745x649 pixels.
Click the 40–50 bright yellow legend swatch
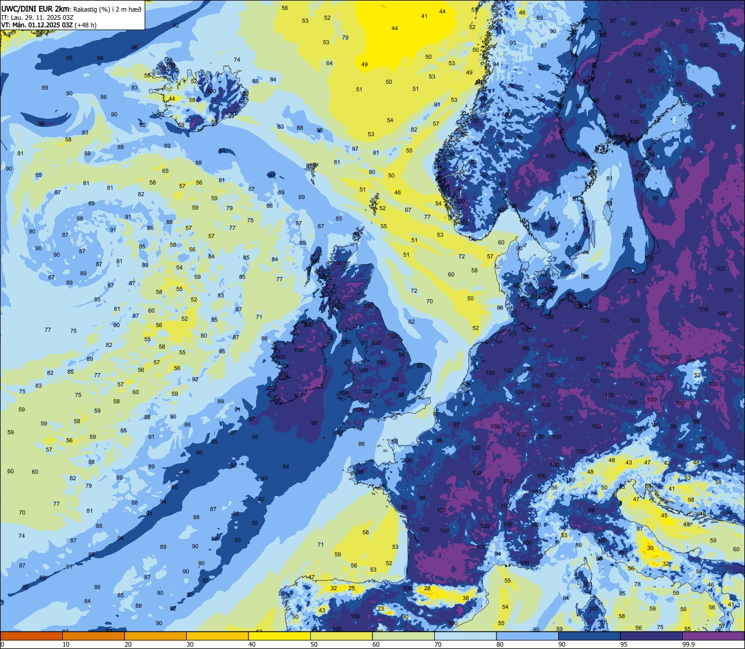coord(279,636)
